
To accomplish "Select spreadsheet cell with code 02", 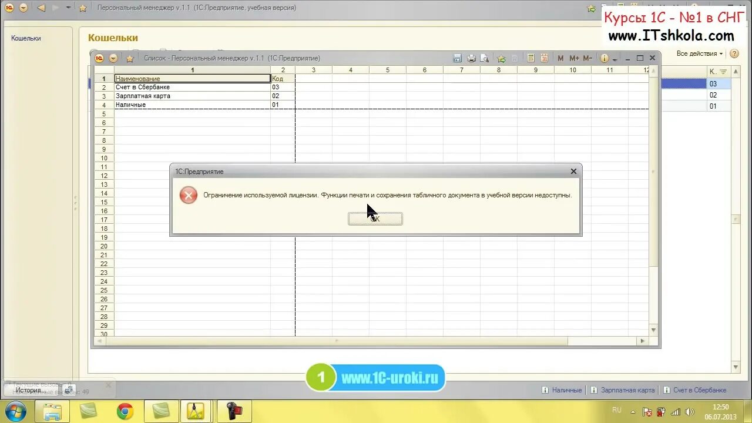I will [283, 96].
